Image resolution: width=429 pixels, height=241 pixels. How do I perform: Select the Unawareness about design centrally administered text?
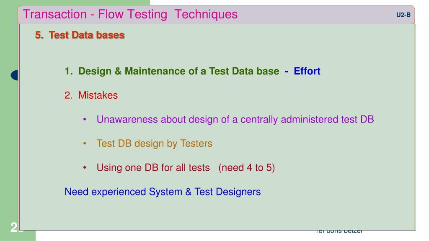[235, 119]
